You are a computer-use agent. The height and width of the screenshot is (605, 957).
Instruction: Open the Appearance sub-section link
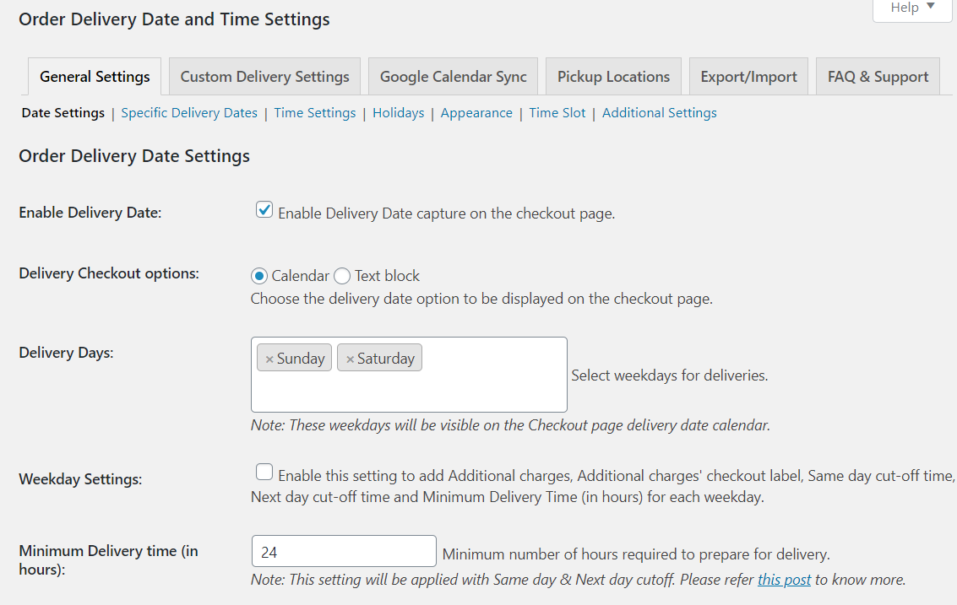click(x=476, y=113)
